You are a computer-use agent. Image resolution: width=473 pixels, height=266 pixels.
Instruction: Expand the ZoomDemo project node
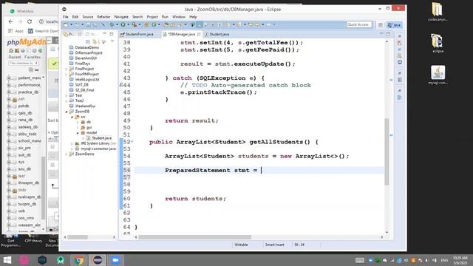pyautogui.click(x=67, y=154)
